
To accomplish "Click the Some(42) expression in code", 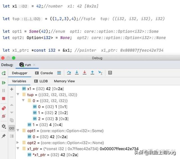I will (x=39, y=31).
